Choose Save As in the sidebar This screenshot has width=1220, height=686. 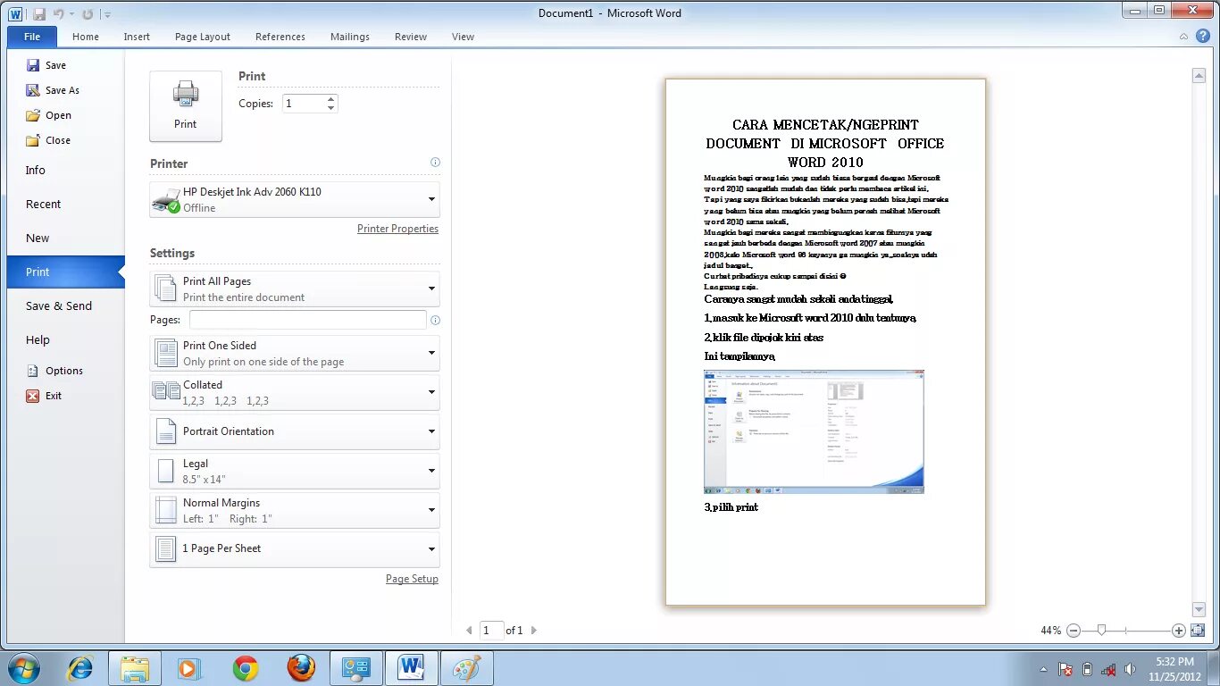pyautogui.click(x=53, y=90)
